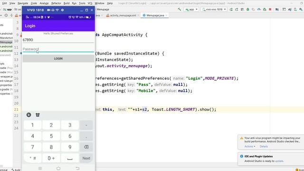Select the Menupage.java editor tab
This screenshot has height=171, width=304.
tap(155, 15)
